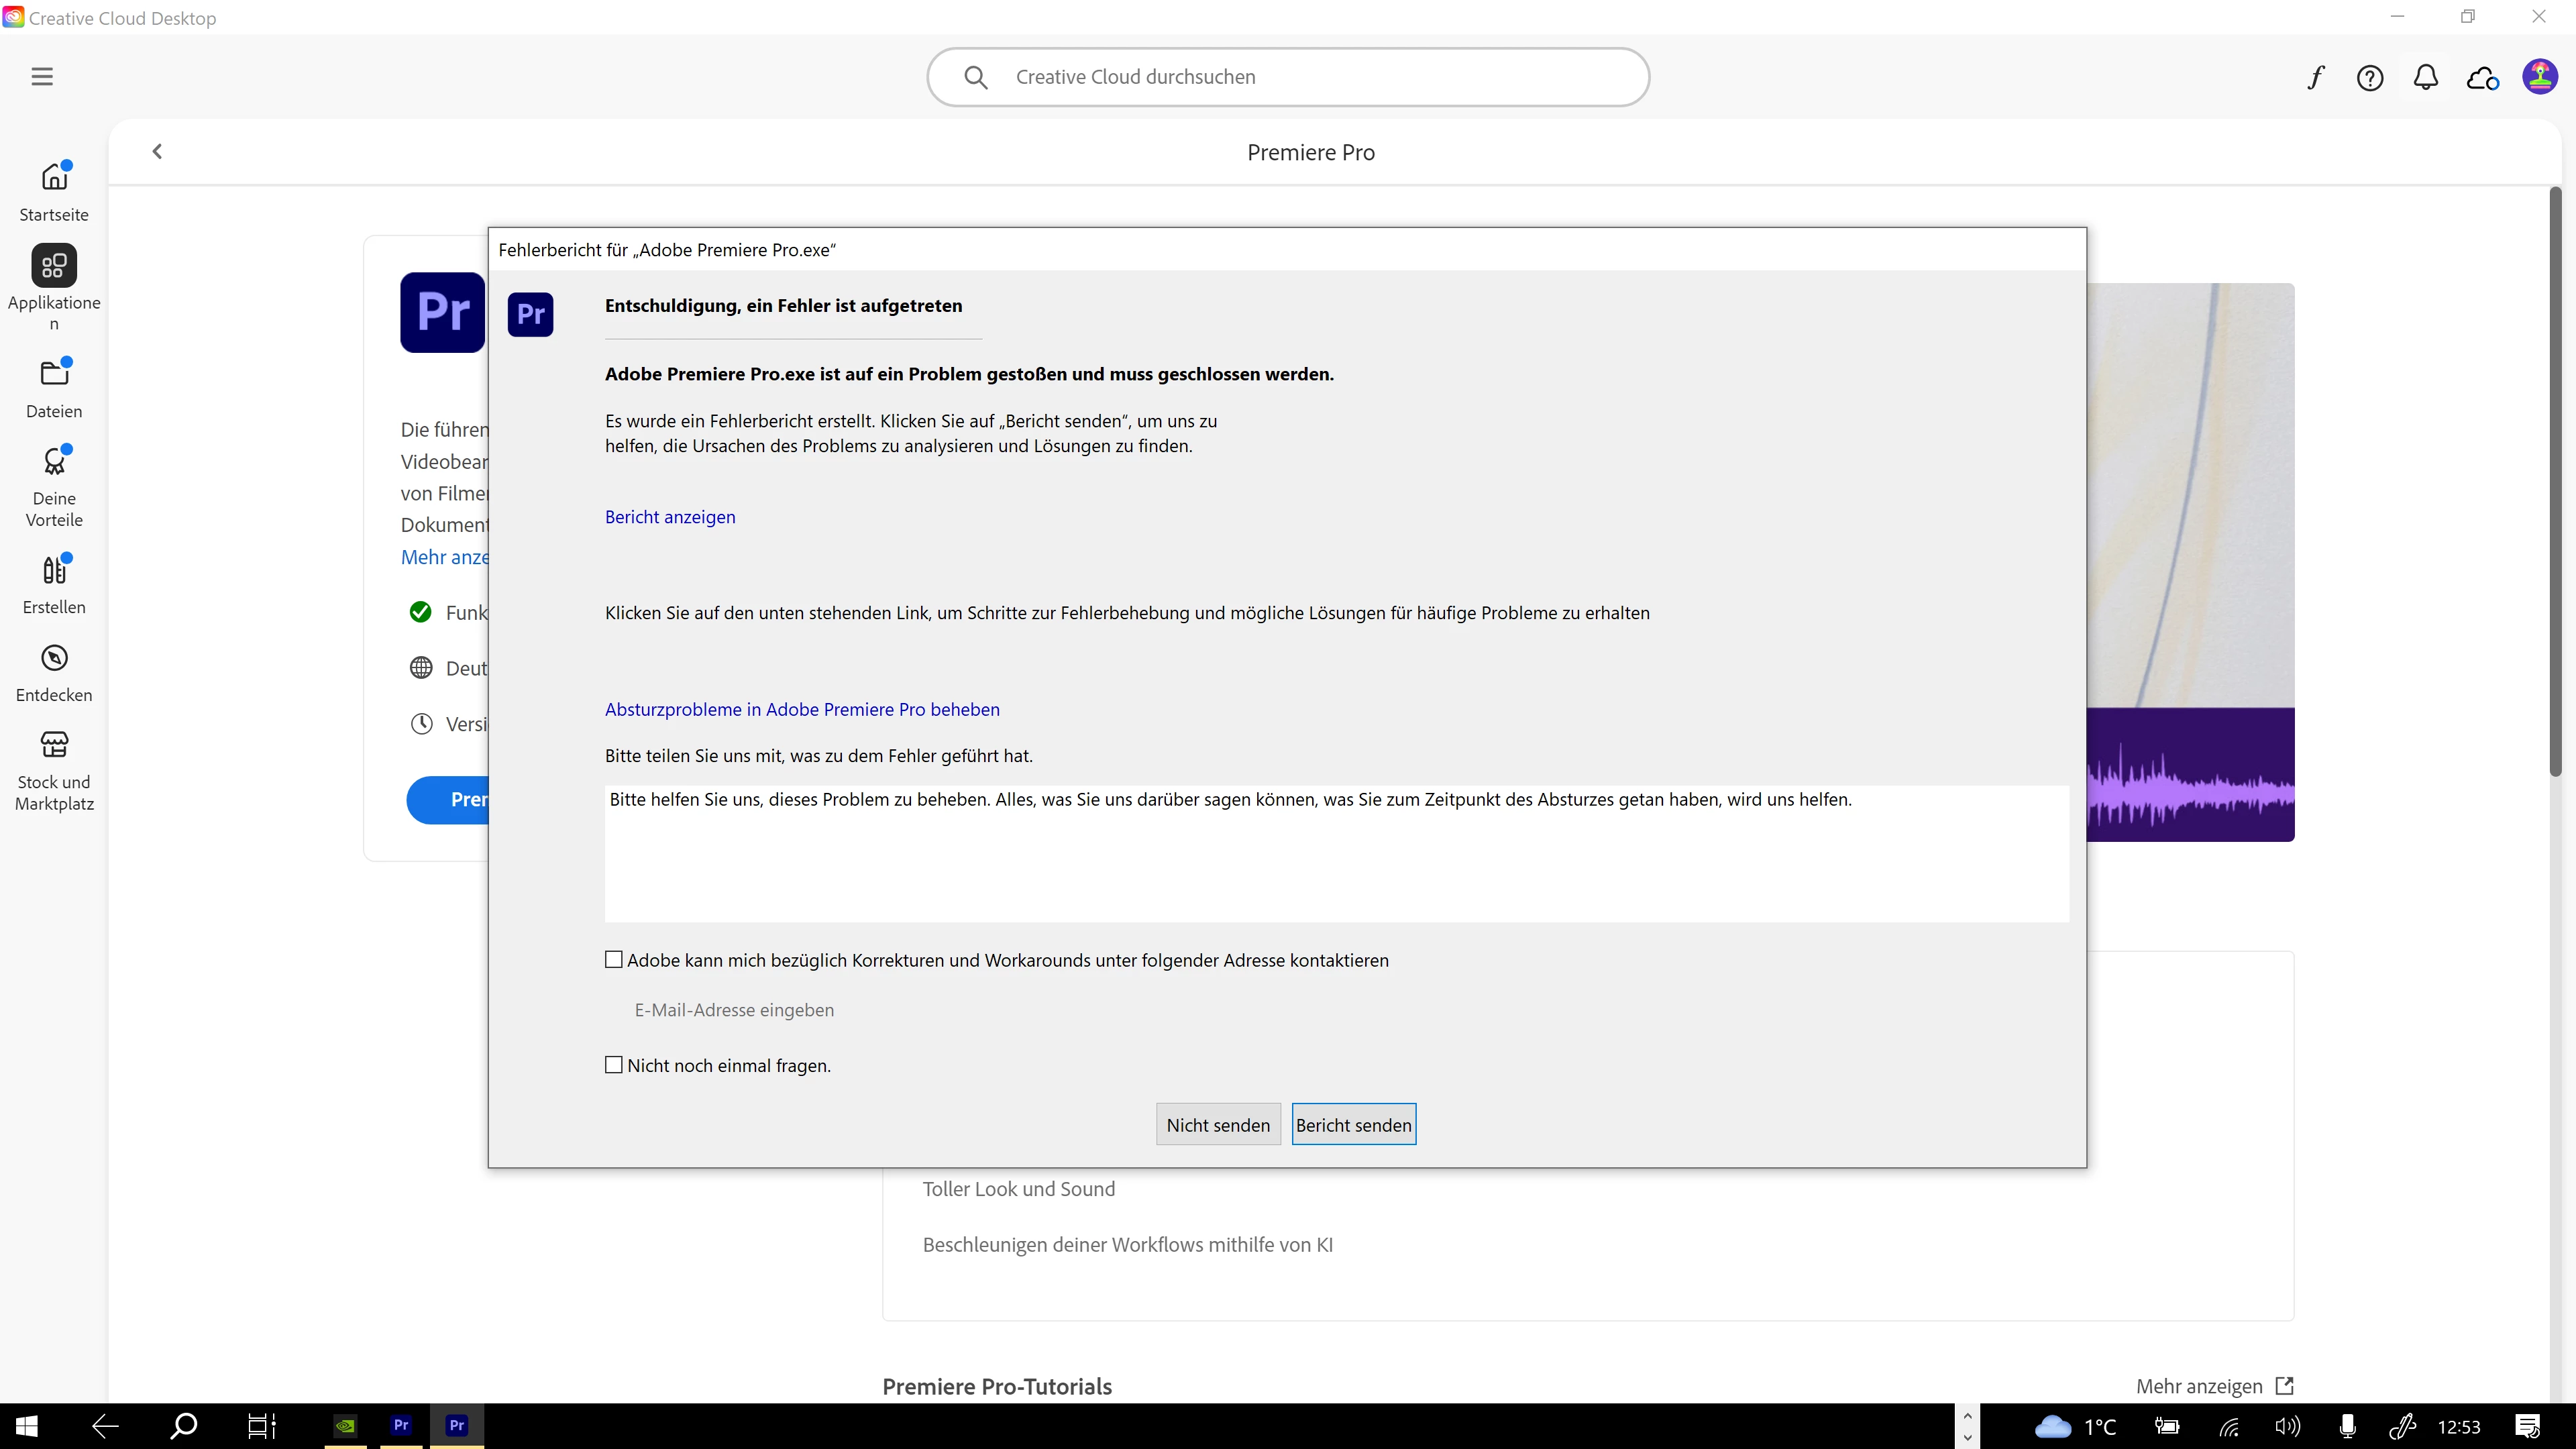Select the Applikationen sidebar icon
This screenshot has width=2576, height=1449.
click(x=54, y=266)
